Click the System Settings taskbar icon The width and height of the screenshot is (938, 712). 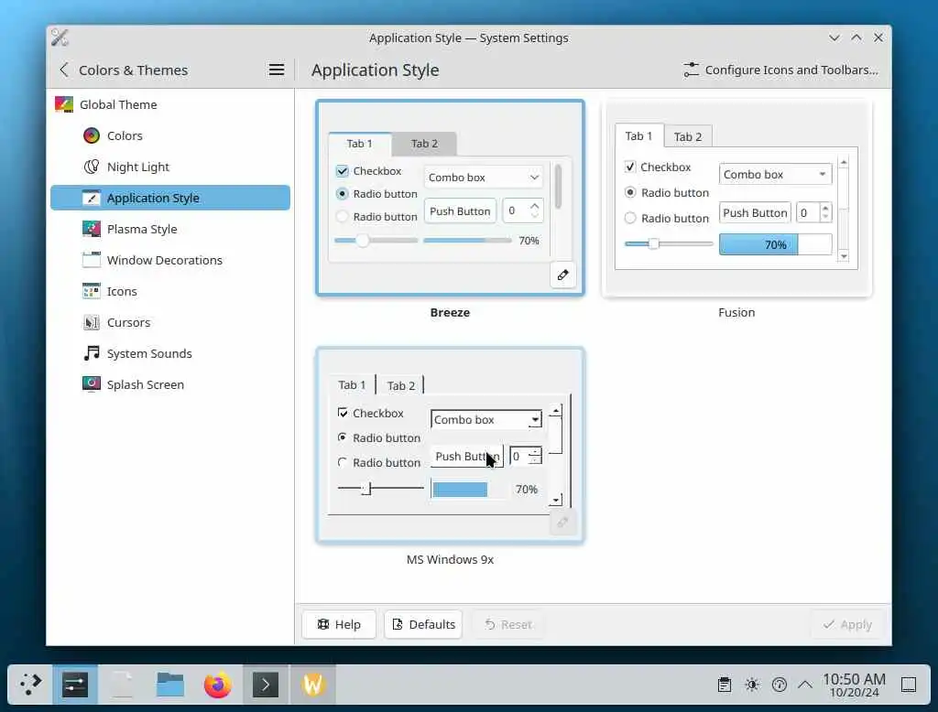click(x=75, y=685)
